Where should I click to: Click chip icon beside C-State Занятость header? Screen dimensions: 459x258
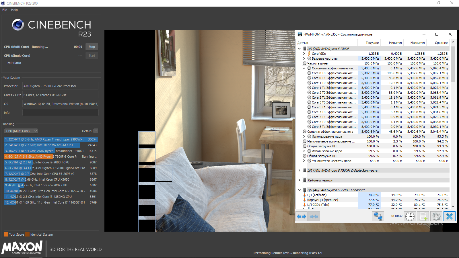click(x=305, y=171)
